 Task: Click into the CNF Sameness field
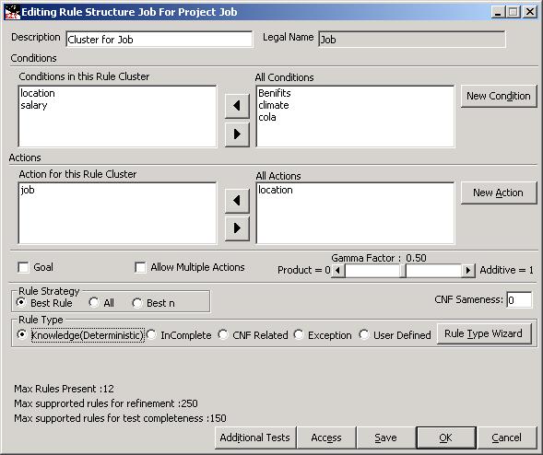(519, 300)
